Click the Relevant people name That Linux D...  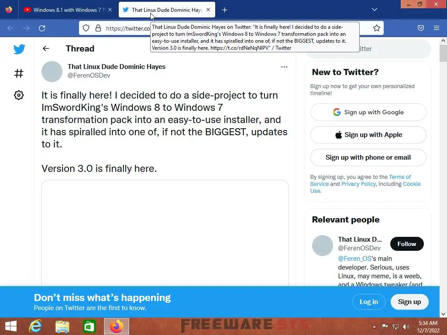pos(360,239)
